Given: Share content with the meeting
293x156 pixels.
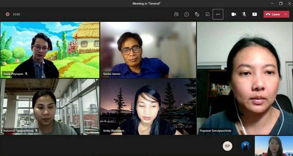Looking at the screenshot, I should pos(254,14).
